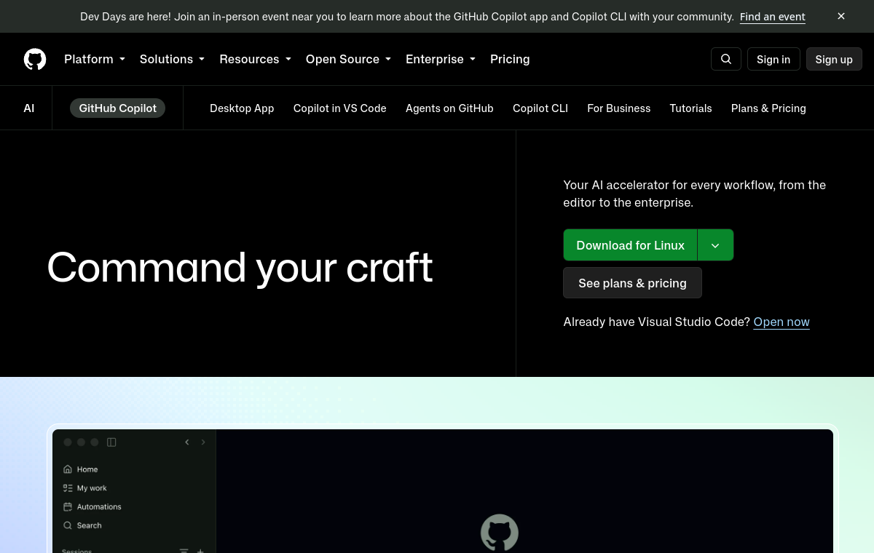Image resolution: width=874 pixels, height=553 pixels.
Task: Click the My work text in preview sidebar
Action: click(92, 488)
